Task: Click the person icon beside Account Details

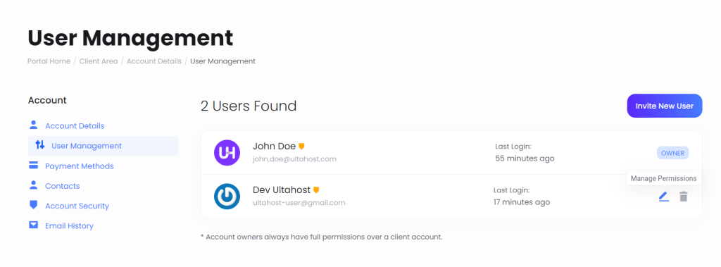Action: point(33,125)
